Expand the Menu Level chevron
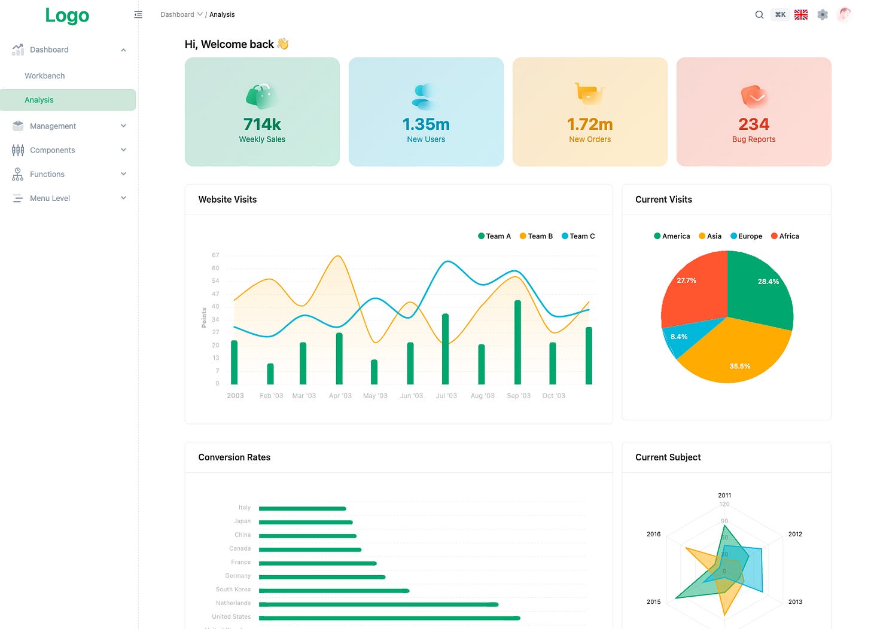The width and height of the screenshot is (871, 629). [x=123, y=198]
